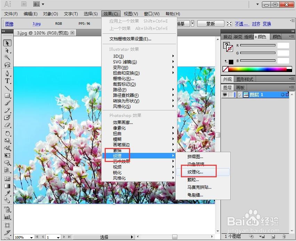Screen dimensions: 296x241
Task: Toggle visibility of 图层 1
Action: [x=225, y=94]
